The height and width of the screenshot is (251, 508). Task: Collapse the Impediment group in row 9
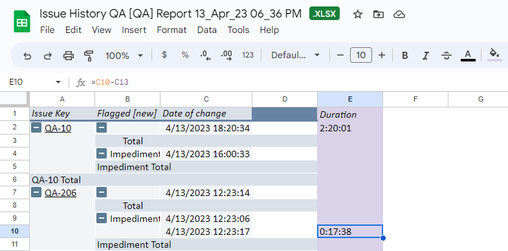tap(102, 218)
